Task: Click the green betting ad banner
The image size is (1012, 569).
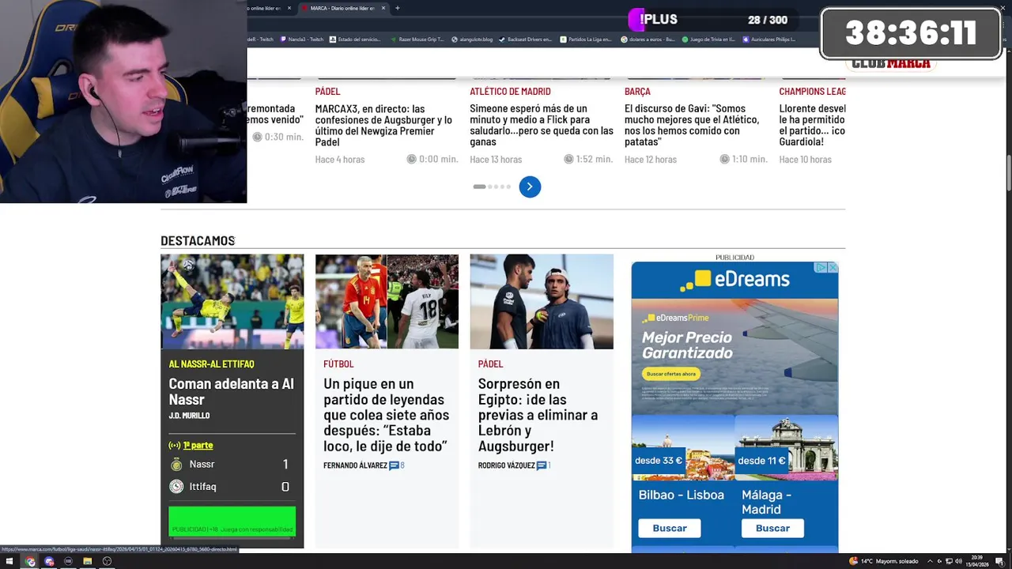Action: coord(232,522)
